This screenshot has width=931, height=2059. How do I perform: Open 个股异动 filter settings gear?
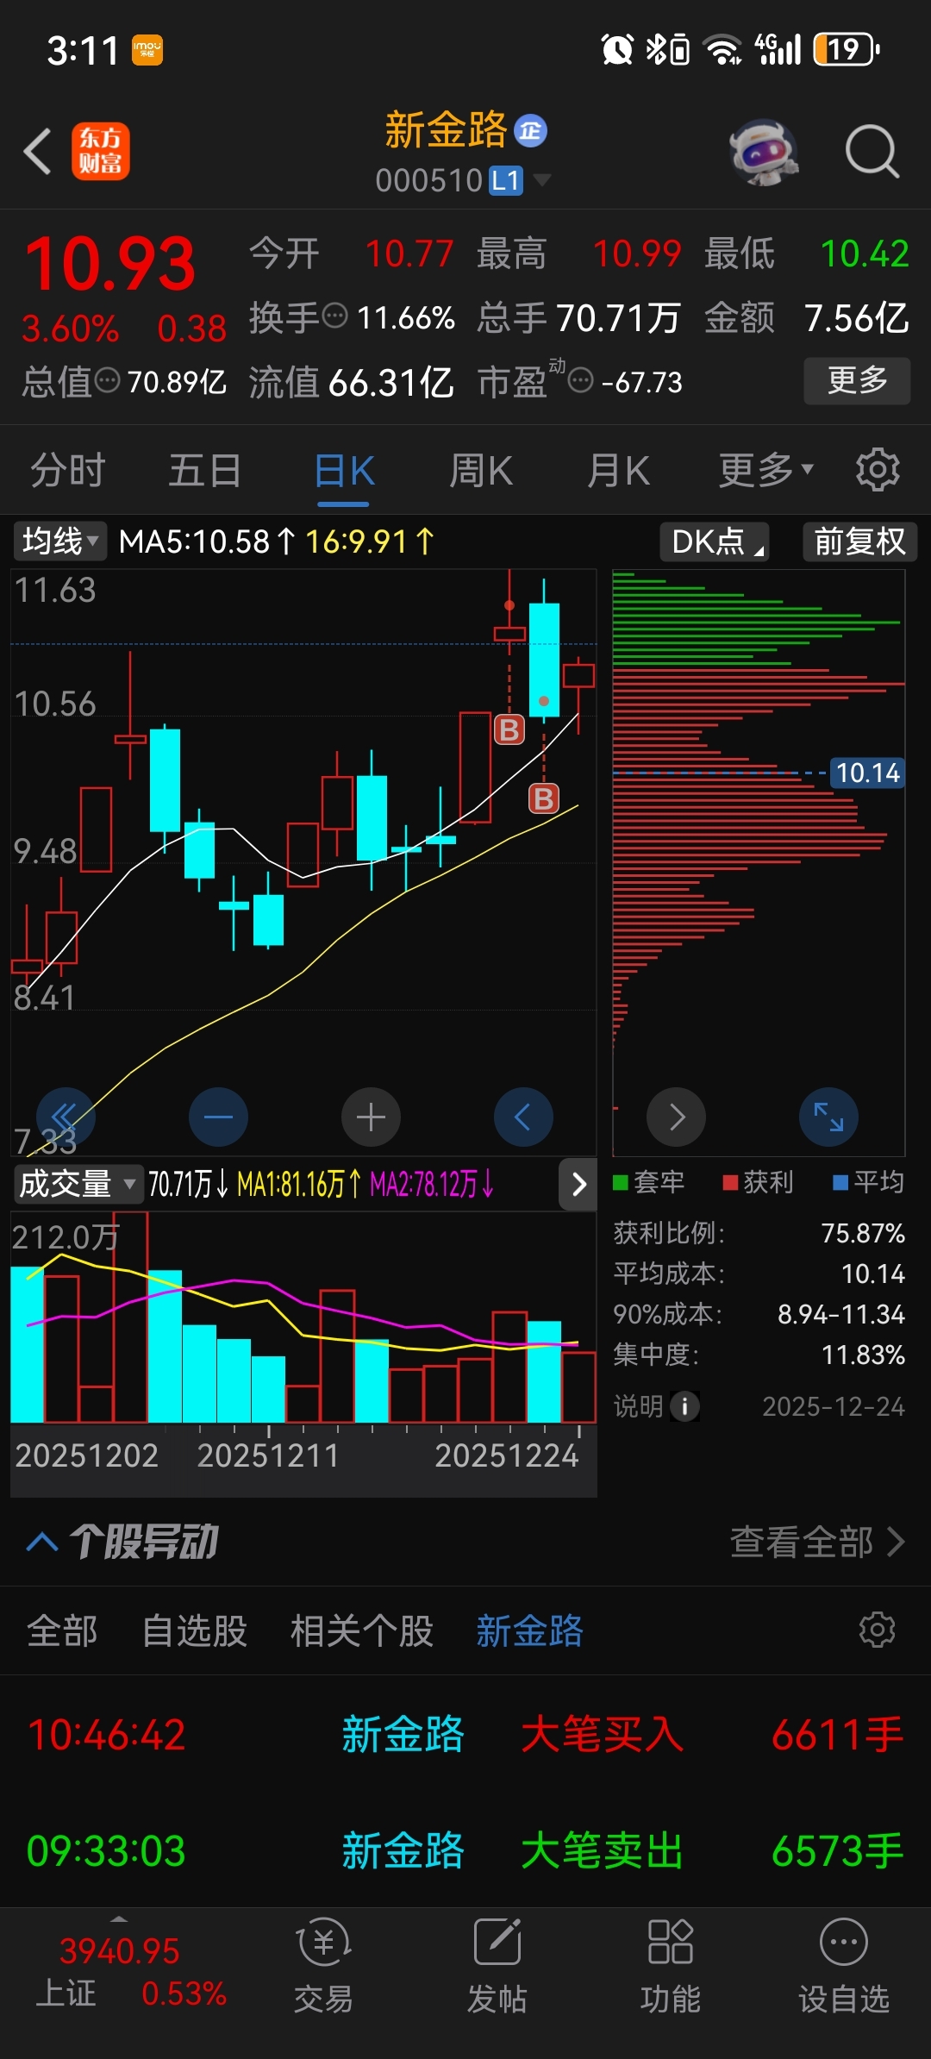(x=878, y=1630)
